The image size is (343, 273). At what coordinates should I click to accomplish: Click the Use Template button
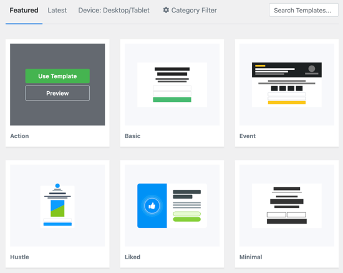(57, 76)
